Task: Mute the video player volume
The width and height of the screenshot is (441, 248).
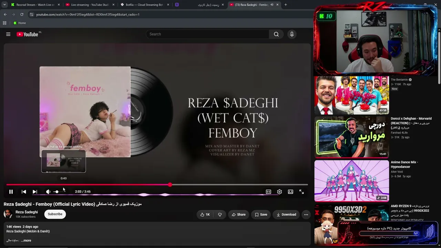Action: [48, 192]
